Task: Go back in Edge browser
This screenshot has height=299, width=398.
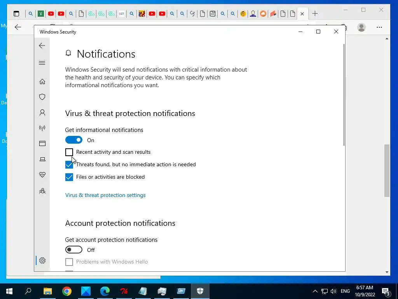Action: click(x=18, y=27)
